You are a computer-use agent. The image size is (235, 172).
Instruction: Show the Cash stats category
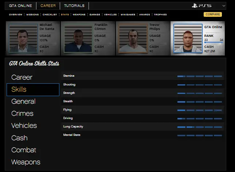(x=19, y=138)
